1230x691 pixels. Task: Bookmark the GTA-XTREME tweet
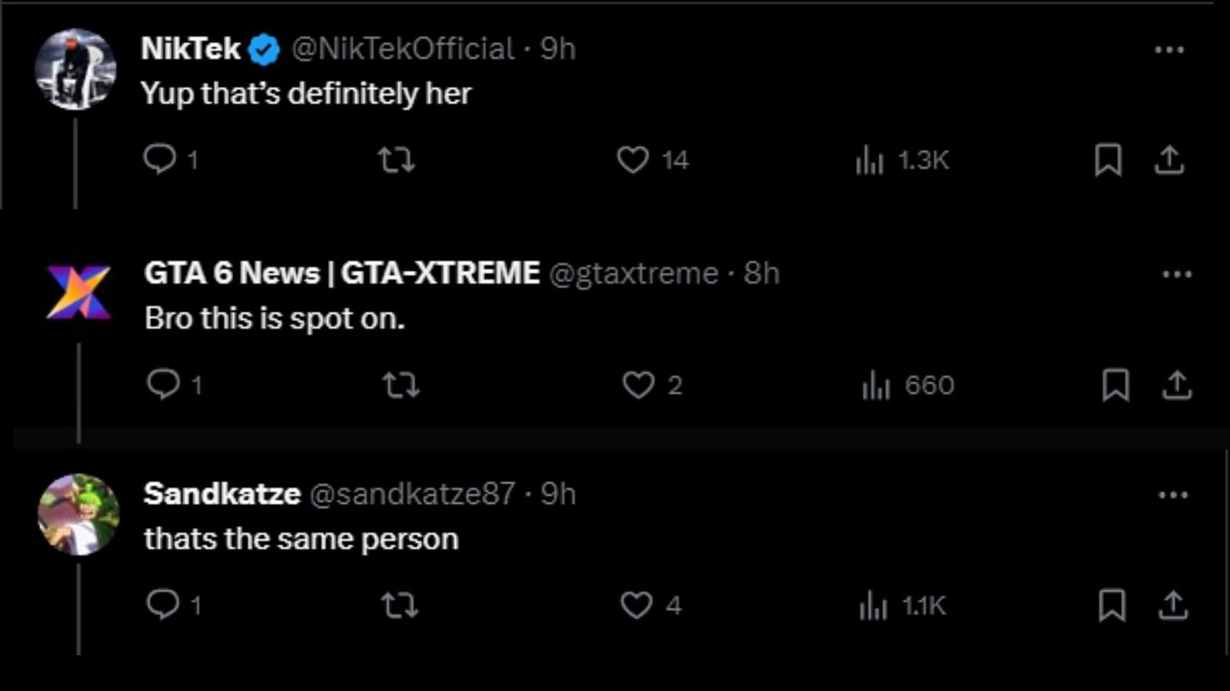1115,385
